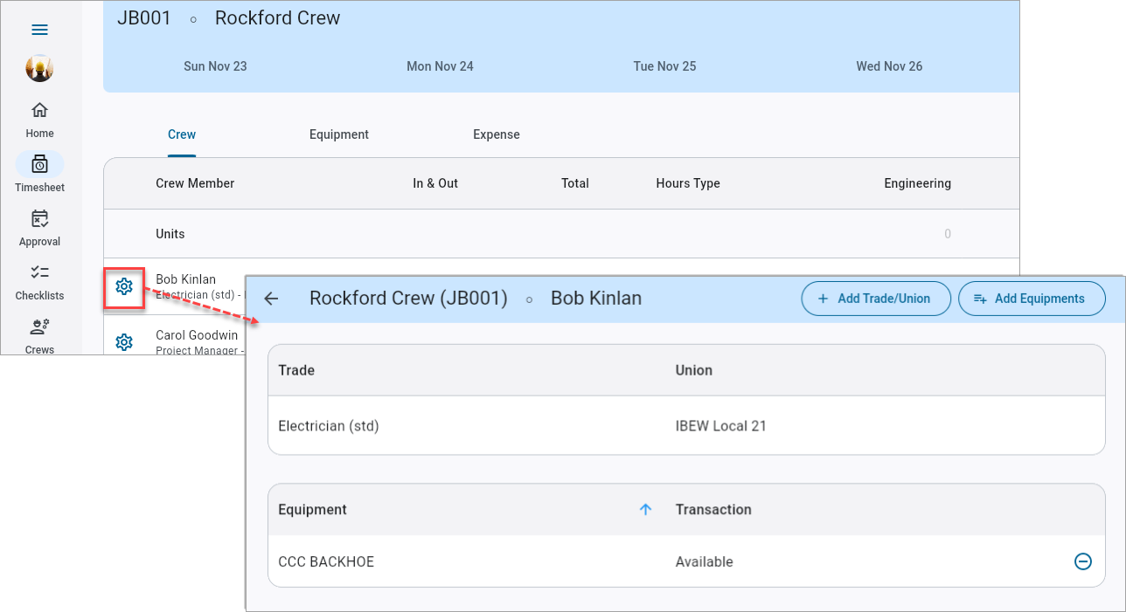Select the Crew tab
This screenshot has height=612, width=1126.
click(181, 134)
